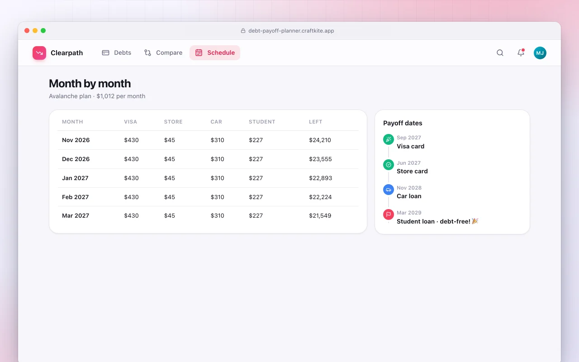Click the Car loan payoff entry
The image size is (579, 362).
(409, 196)
